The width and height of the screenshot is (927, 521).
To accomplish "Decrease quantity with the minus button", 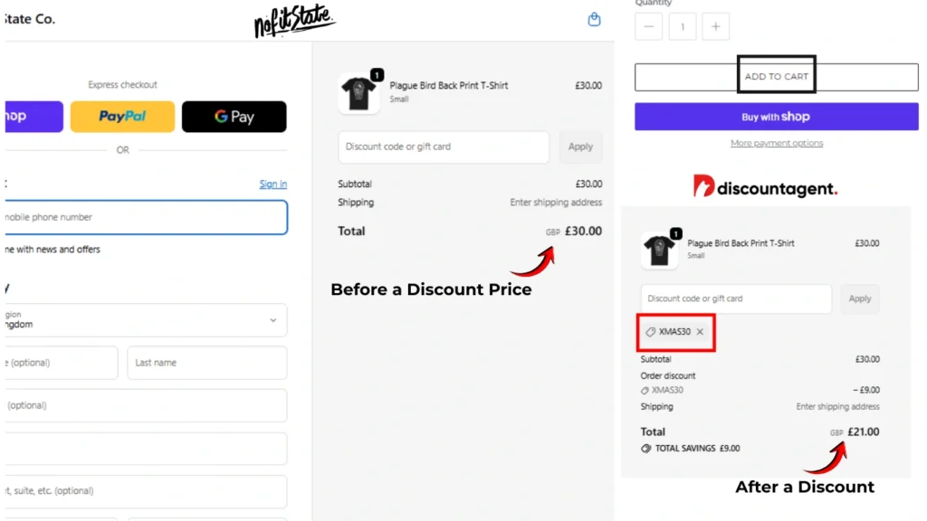I will [x=648, y=26].
